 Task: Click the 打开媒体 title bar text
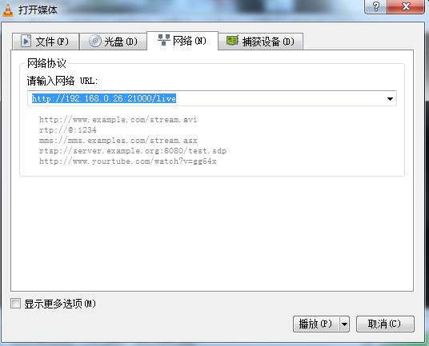point(38,10)
